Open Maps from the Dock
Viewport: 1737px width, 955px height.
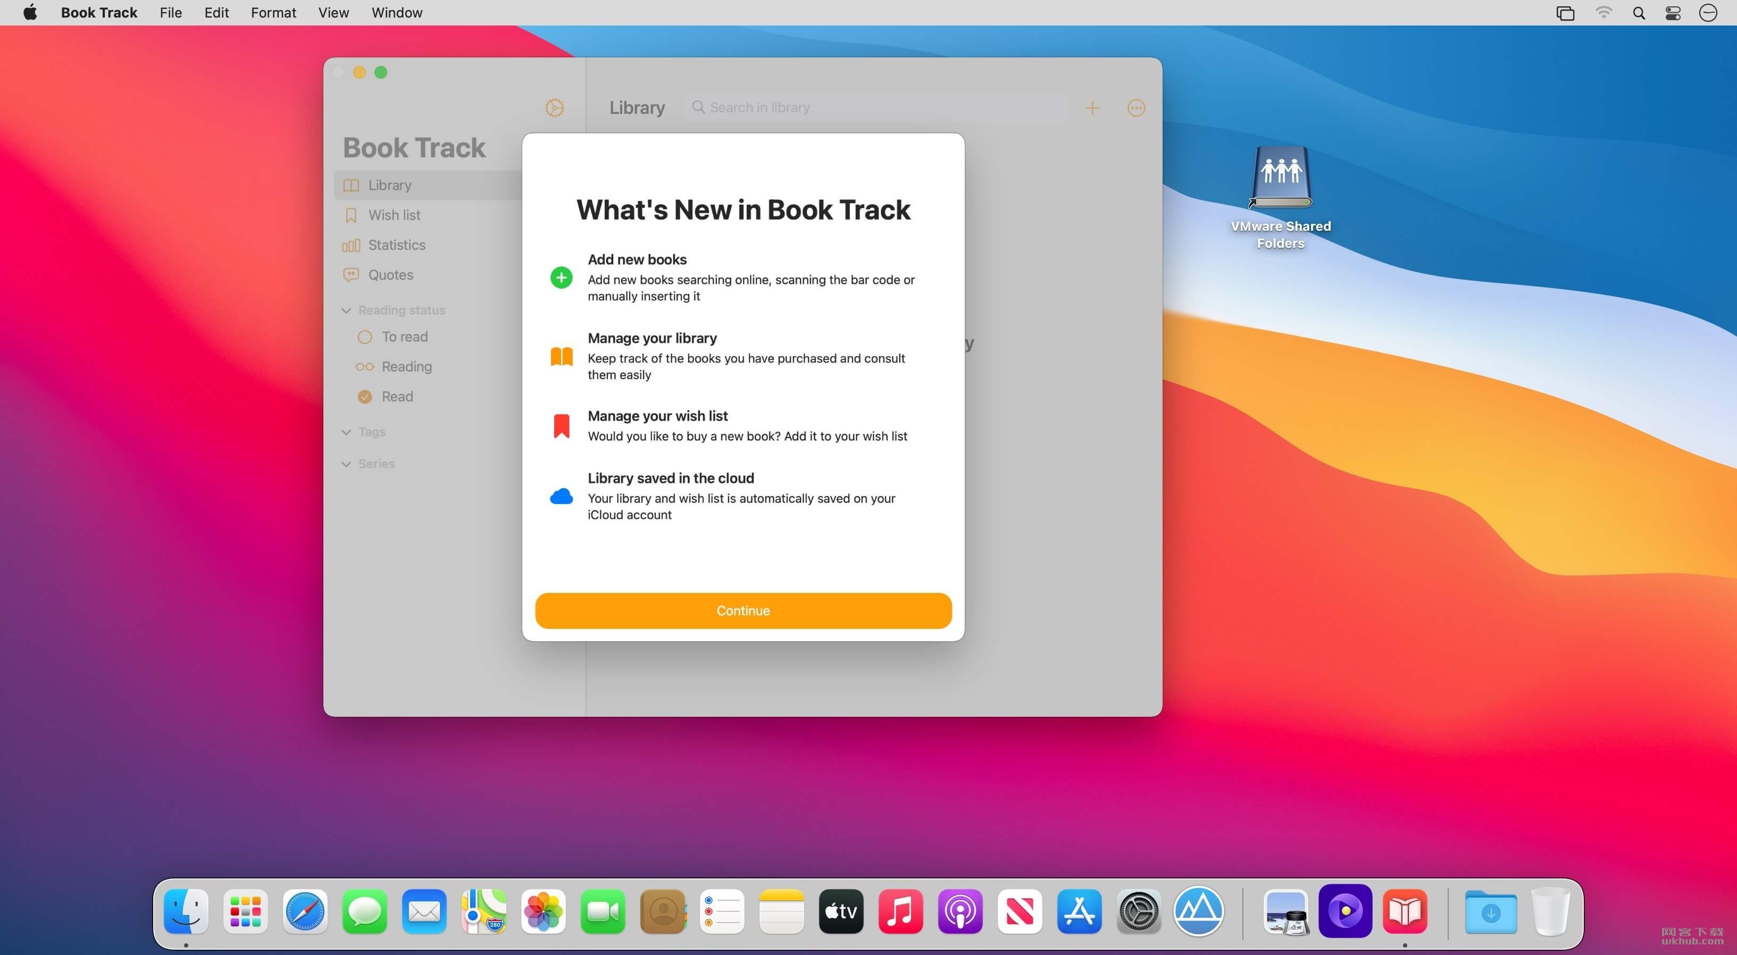click(x=483, y=912)
